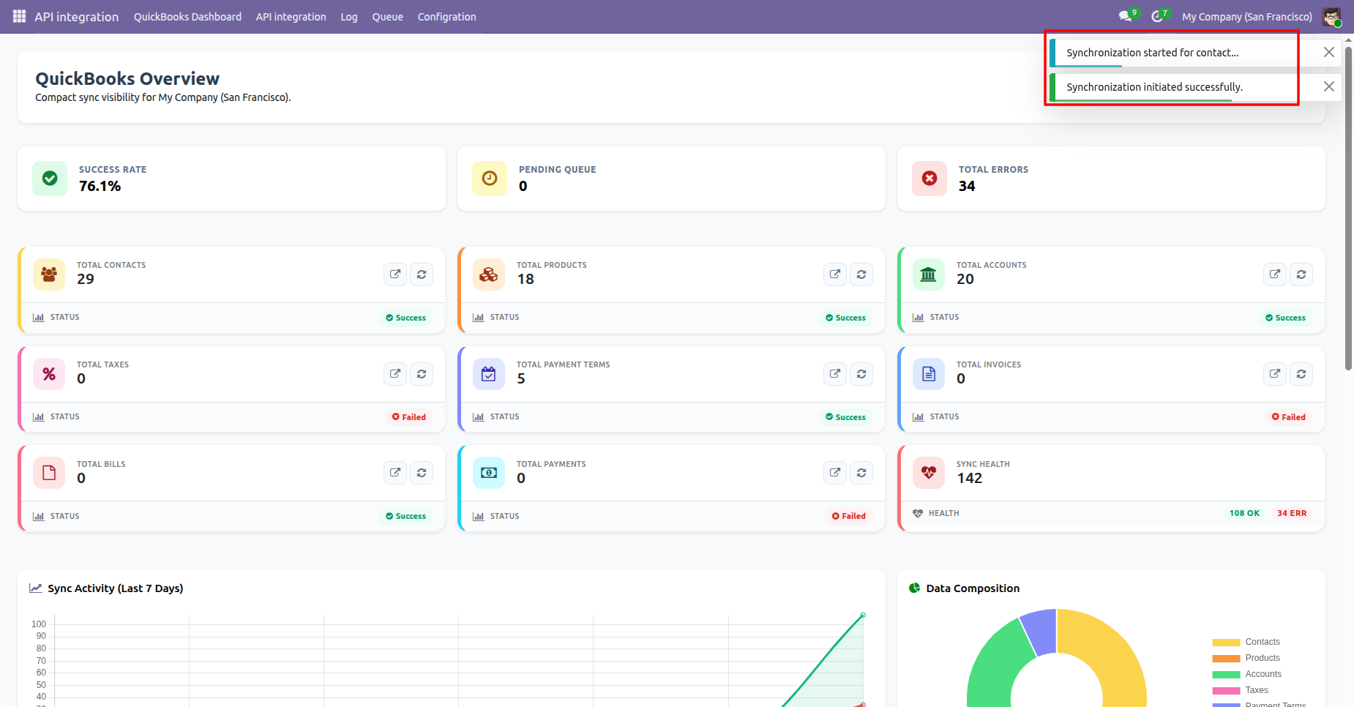Open the Configration menu
The width and height of the screenshot is (1354, 707).
coord(447,17)
